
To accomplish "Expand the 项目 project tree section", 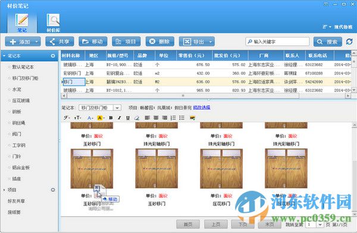I will click(x=4, y=190).
